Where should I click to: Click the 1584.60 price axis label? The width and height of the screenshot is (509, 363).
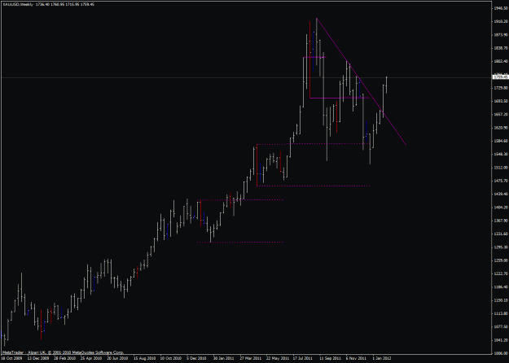[501, 141]
